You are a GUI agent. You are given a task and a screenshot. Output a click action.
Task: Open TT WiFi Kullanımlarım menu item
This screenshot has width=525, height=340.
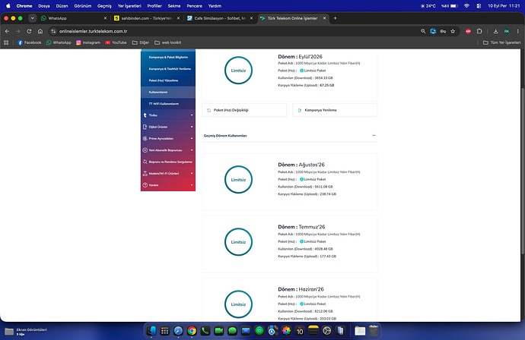pyautogui.click(x=168, y=104)
